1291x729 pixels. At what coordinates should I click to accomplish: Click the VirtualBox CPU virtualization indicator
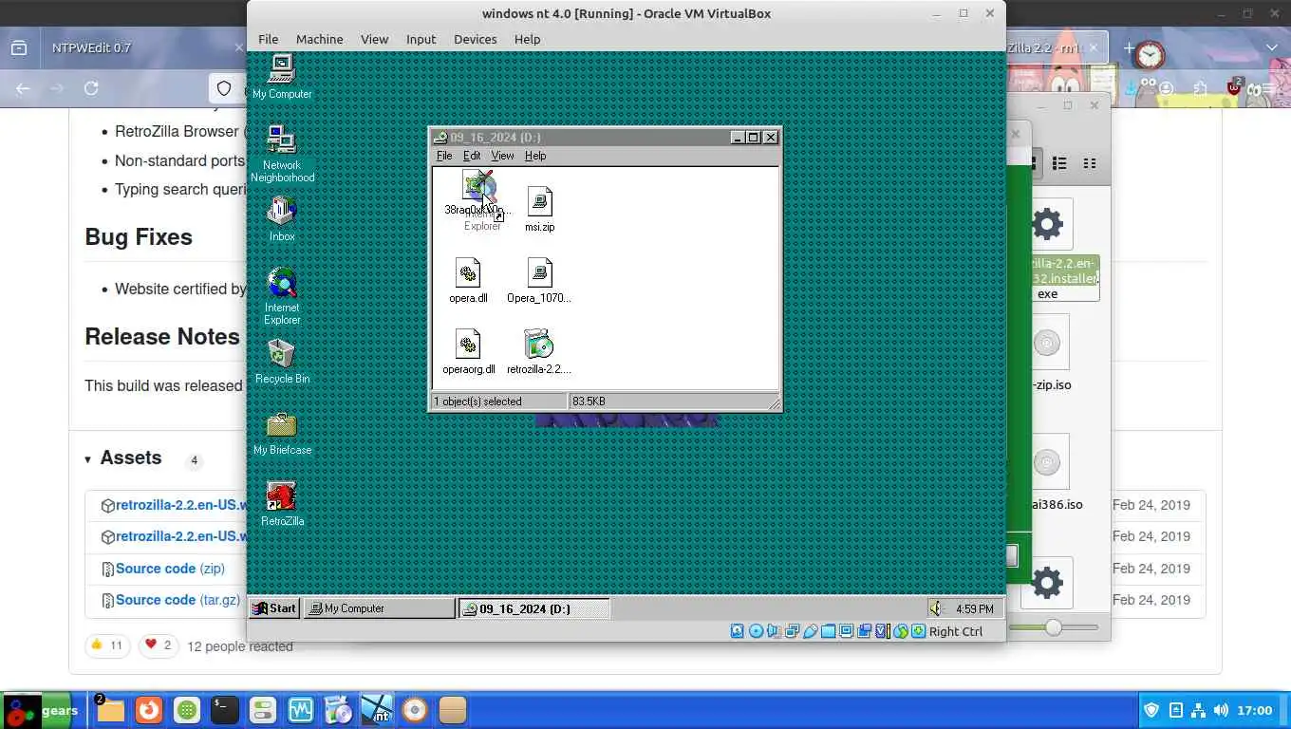882,631
